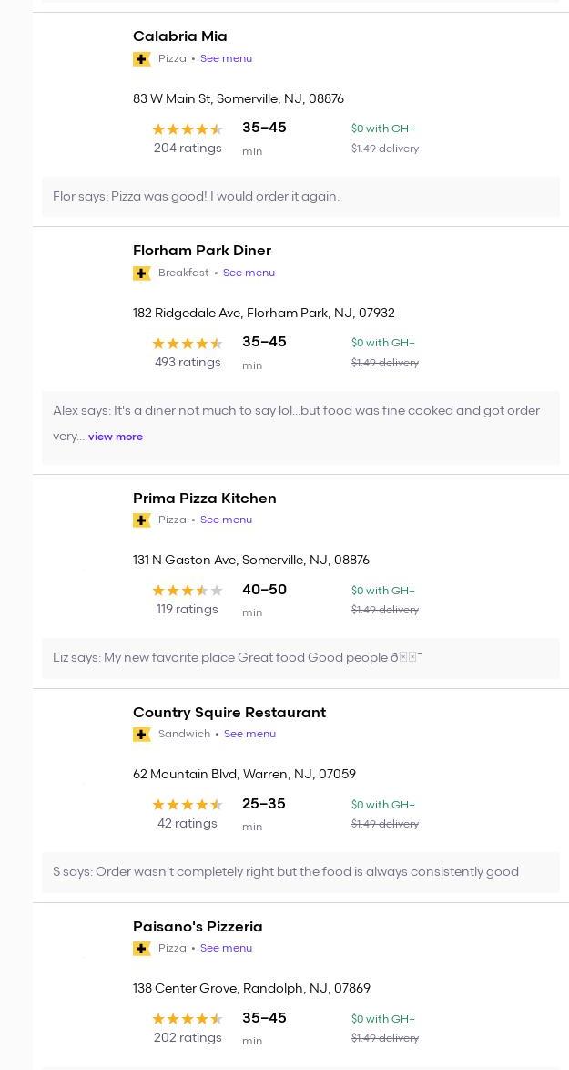The height and width of the screenshot is (1070, 569).
Task: Open See menu for Paisano's Pizzeria
Action: (x=226, y=948)
